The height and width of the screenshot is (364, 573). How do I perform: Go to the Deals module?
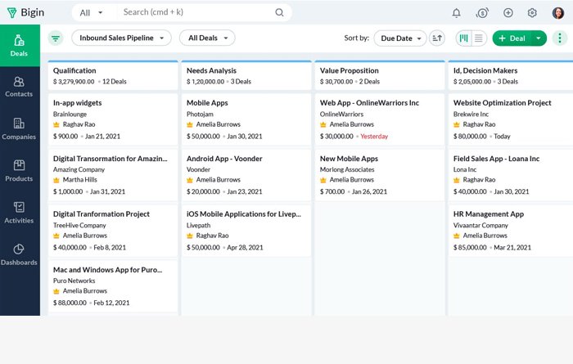pos(19,46)
